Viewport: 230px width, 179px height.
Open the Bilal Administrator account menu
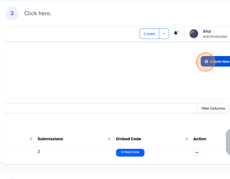[x=215, y=34]
